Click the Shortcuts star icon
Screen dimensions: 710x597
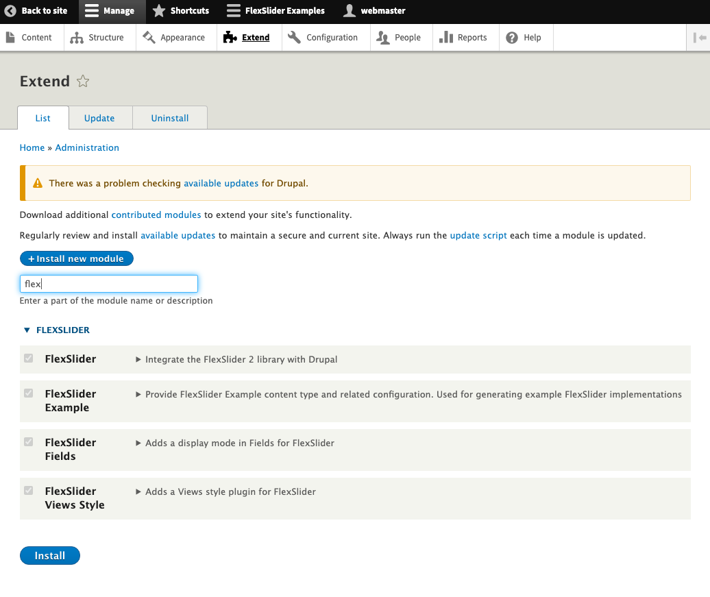(x=159, y=11)
